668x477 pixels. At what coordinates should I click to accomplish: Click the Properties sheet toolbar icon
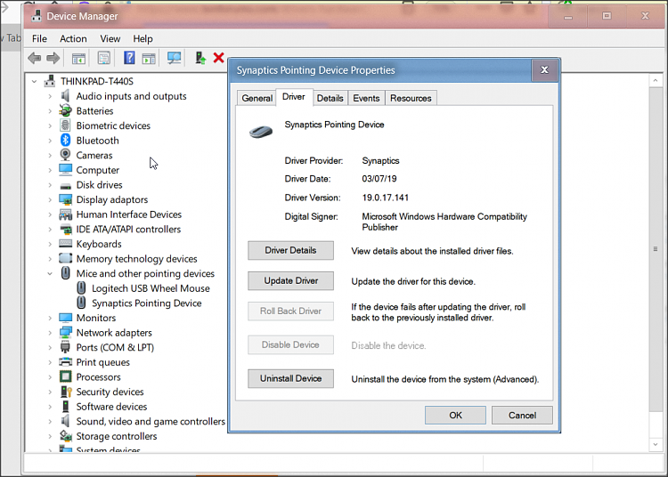tap(103, 58)
